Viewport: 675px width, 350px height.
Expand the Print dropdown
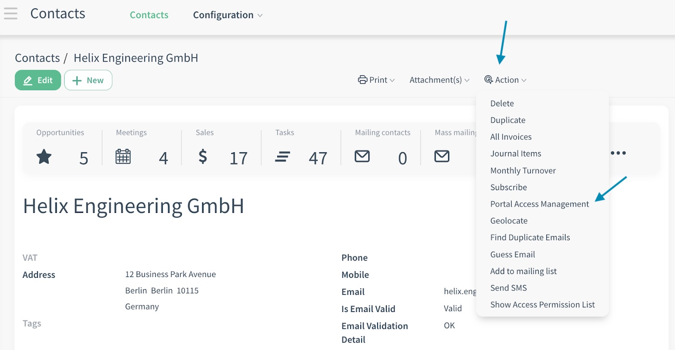point(376,80)
